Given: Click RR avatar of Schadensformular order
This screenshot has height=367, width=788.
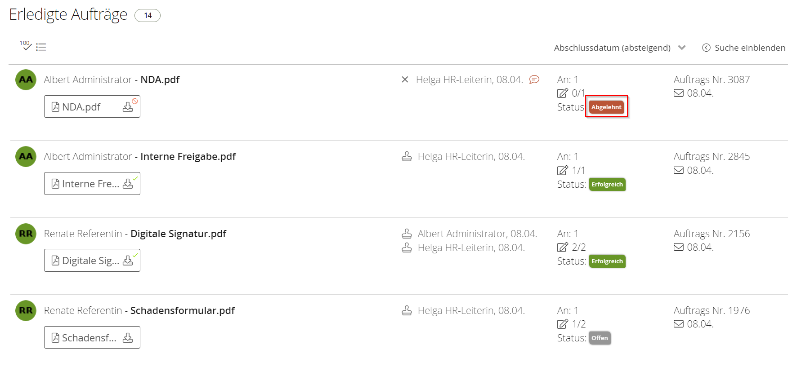Looking at the screenshot, I should tap(26, 310).
